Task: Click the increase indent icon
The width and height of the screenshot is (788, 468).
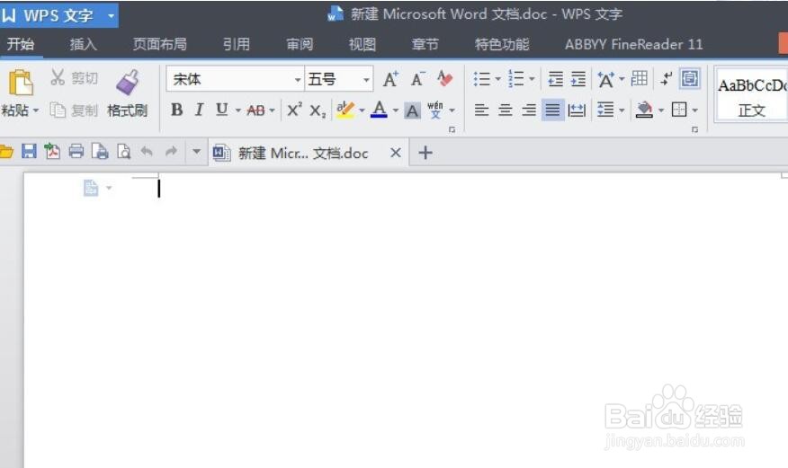Action: coord(578,79)
